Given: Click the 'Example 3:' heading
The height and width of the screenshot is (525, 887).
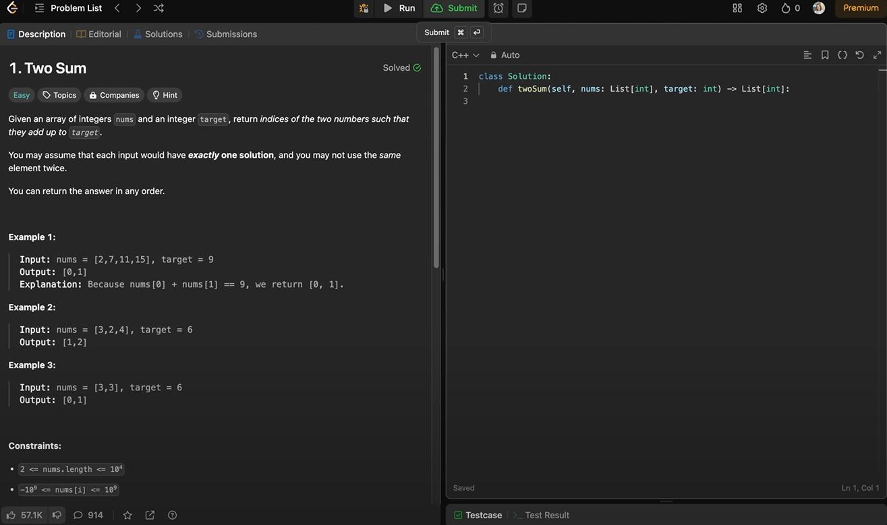Looking at the screenshot, I should tap(32, 365).
